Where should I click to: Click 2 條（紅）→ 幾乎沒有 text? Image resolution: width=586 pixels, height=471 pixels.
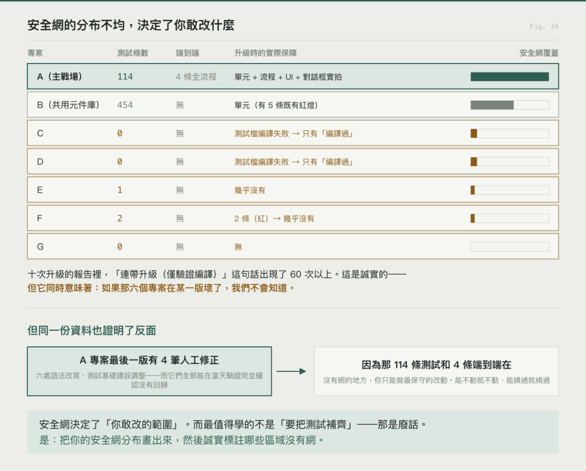274,219
